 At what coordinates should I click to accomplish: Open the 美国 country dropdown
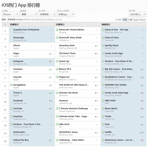(29, 14)
